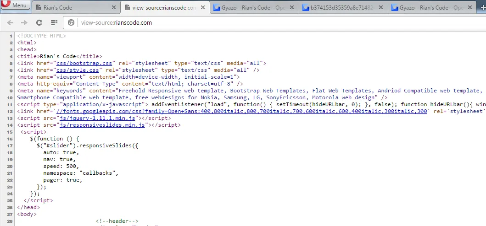This screenshot has height=226, width=486.
Task: Open the css/style.css link
Action: pyautogui.click(x=78, y=70)
